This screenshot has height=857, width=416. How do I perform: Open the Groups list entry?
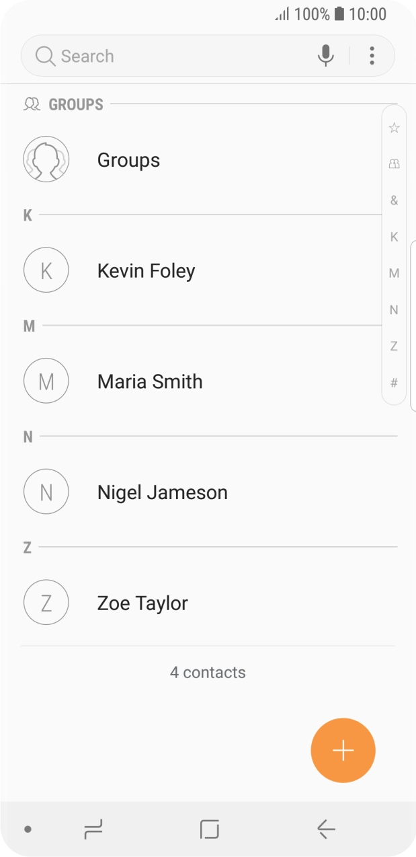pyautogui.click(x=168, y=159)
